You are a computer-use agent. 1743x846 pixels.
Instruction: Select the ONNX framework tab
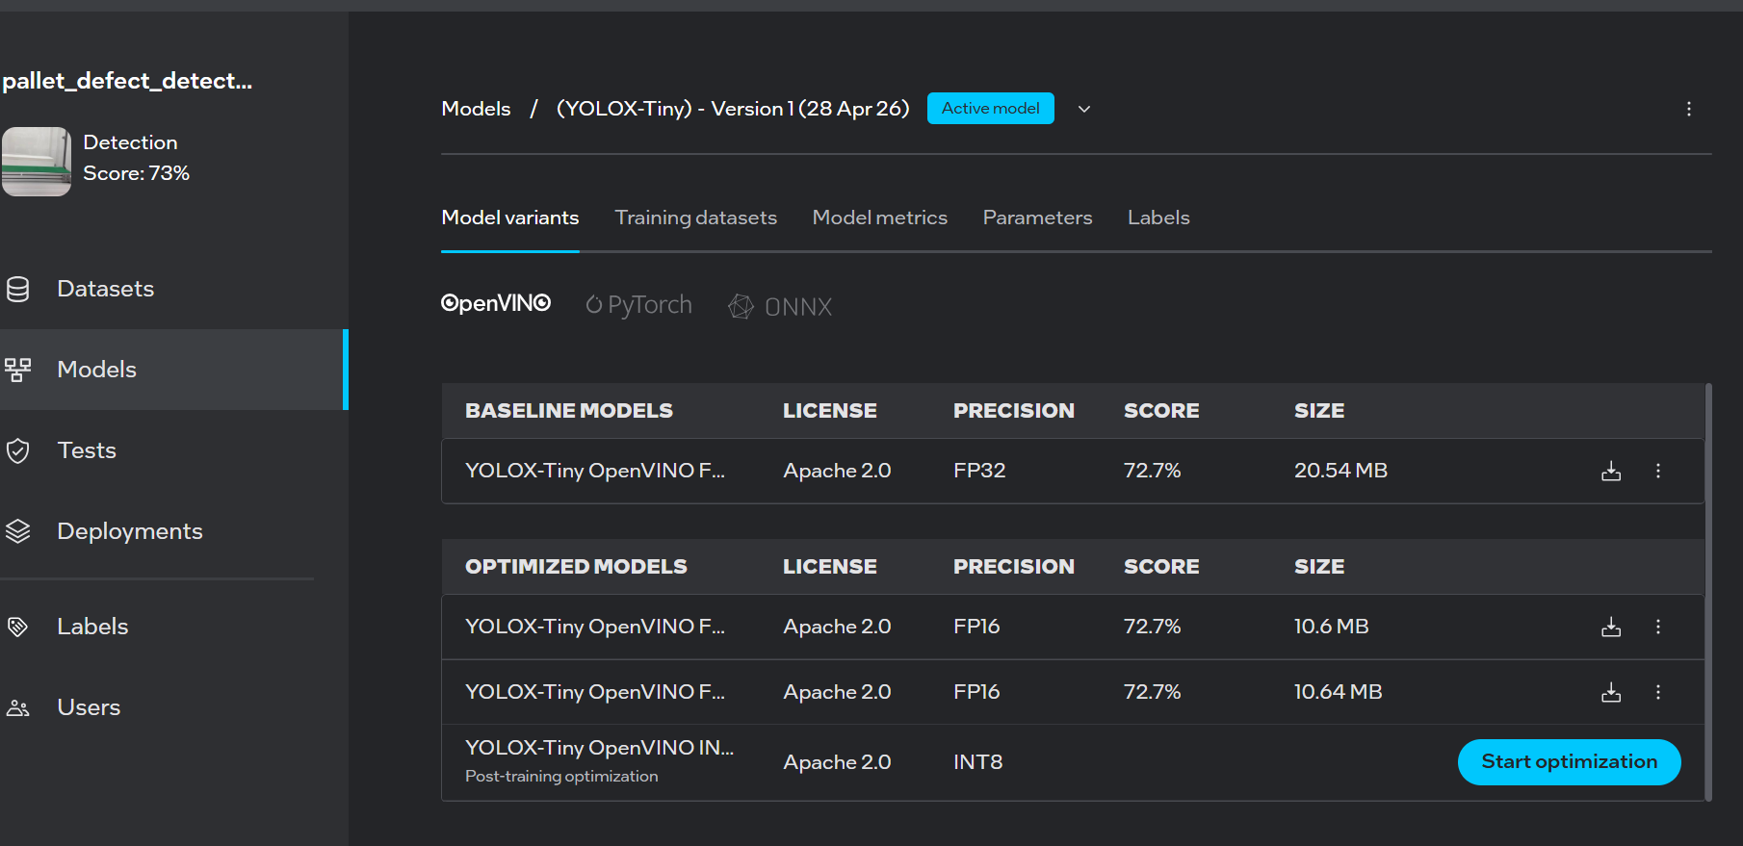pos(780,306)
